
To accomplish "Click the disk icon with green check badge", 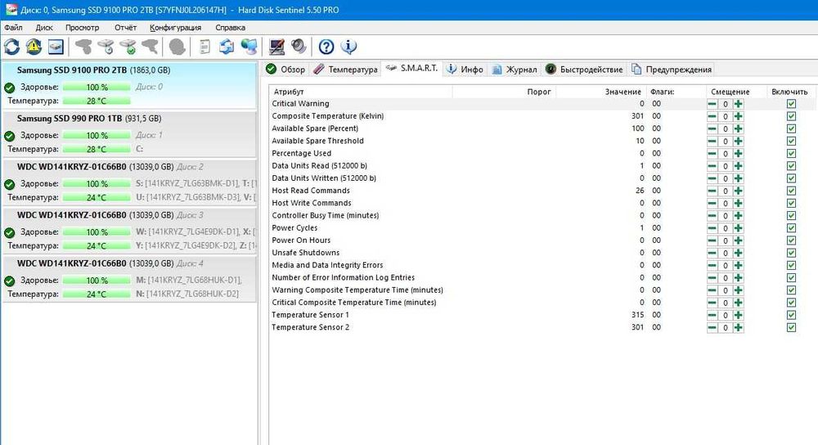I will pyautogui.click(x=128, y=47).
